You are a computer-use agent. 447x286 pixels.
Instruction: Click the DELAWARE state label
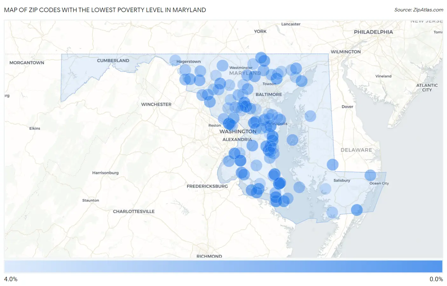coord(356,150)
